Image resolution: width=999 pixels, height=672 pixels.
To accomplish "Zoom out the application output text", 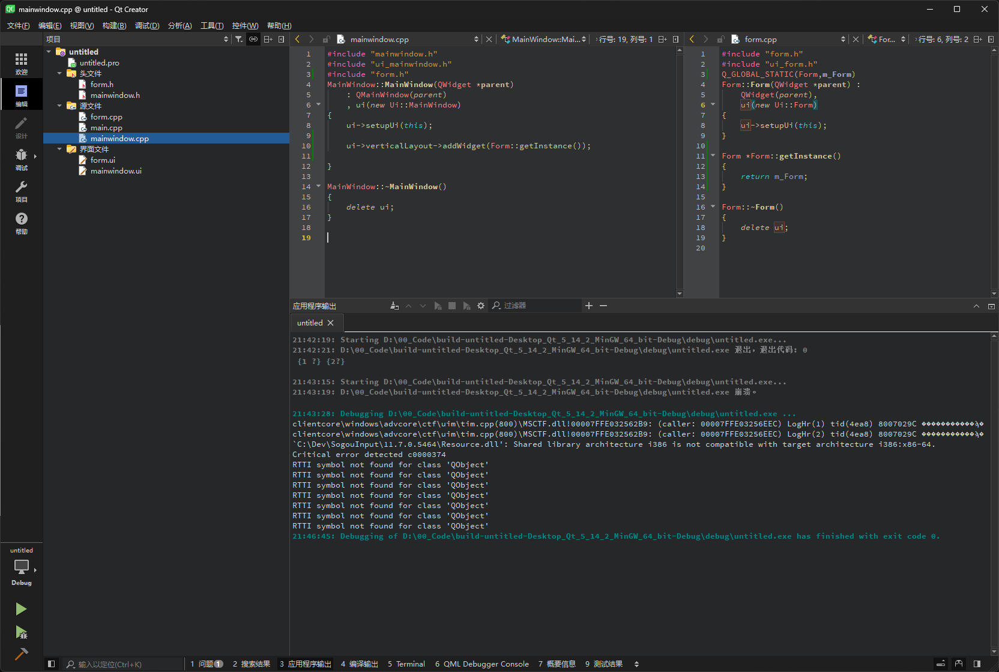I will coord(603,306).
